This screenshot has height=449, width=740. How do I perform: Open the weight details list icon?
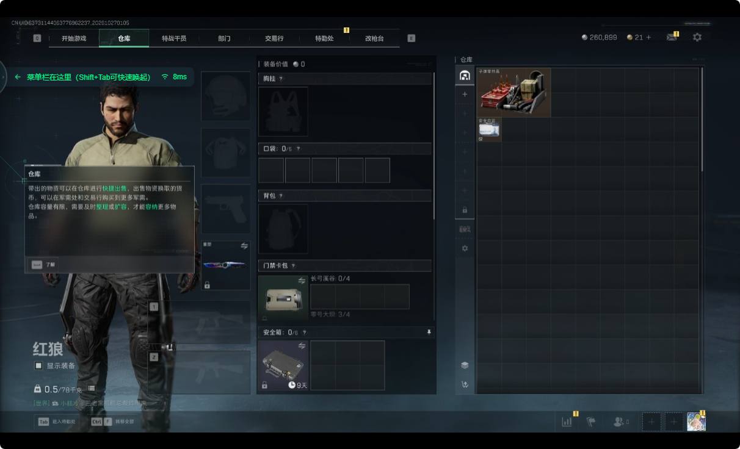point(92,388)
